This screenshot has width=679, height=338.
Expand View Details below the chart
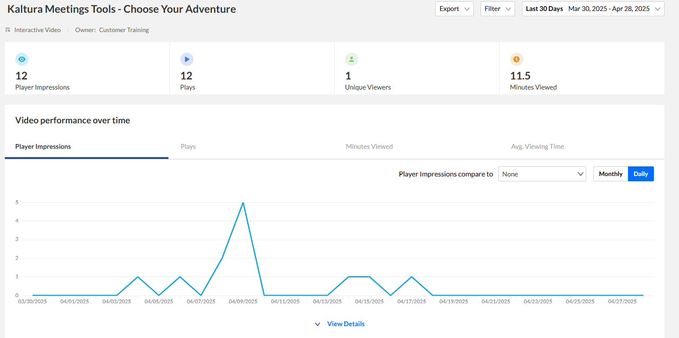click(346, 324)
